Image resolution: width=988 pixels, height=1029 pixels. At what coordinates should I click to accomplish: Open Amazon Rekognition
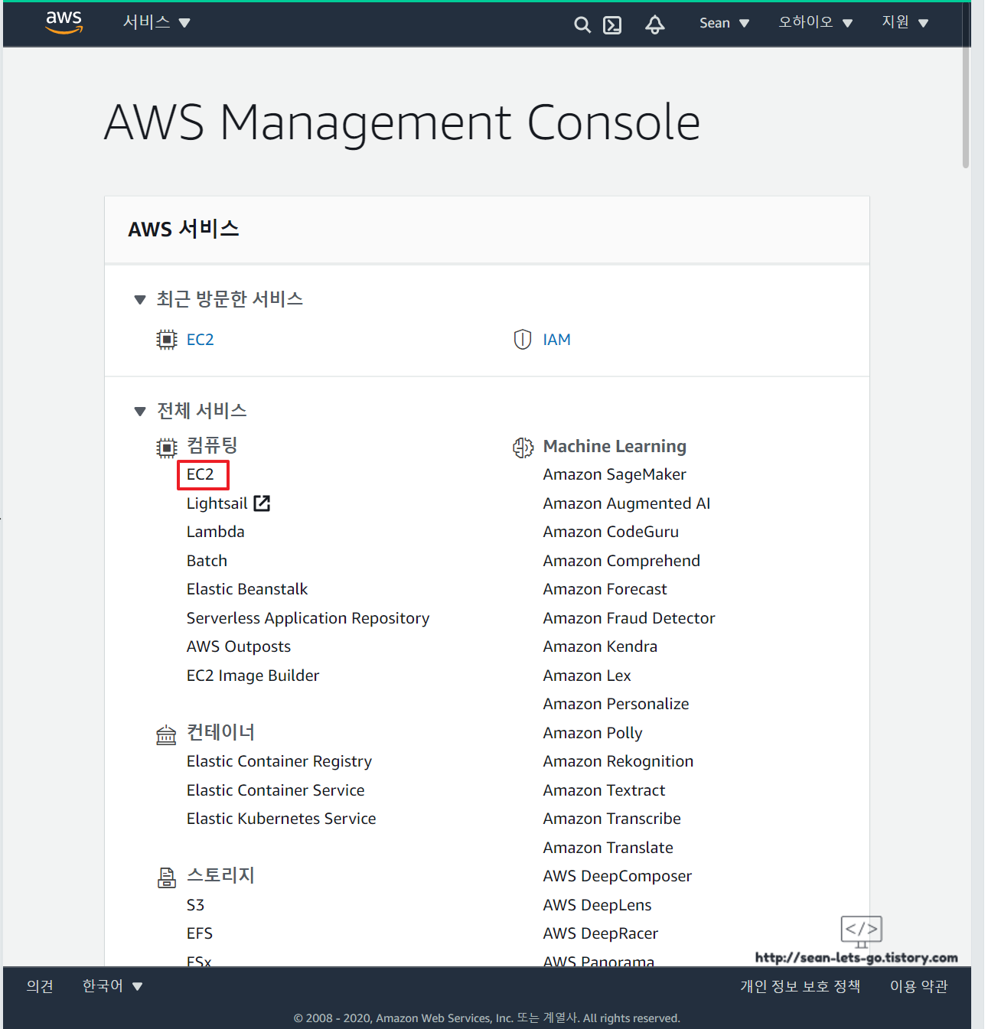618,761
